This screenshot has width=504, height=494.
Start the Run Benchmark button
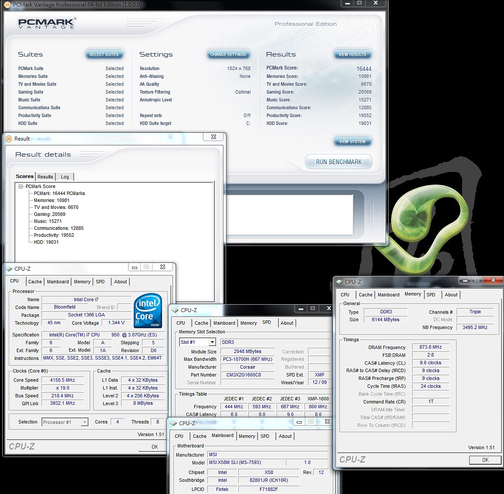pyautogui.click(x=339, y=162)
